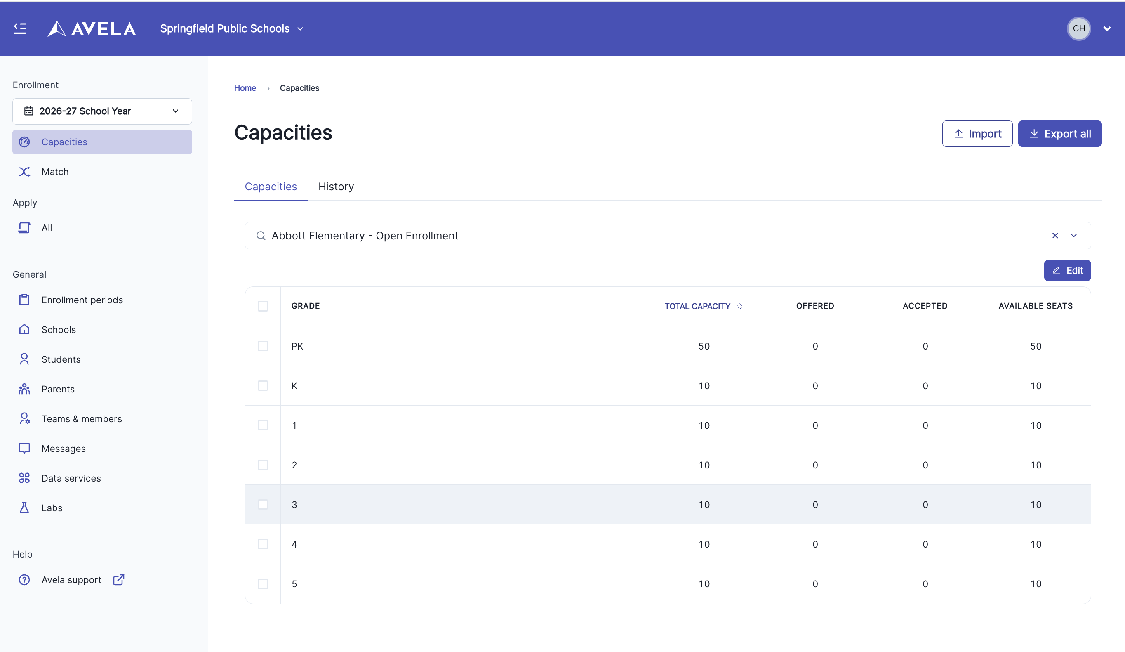Check the select-all header checkbox

point(263,306)
